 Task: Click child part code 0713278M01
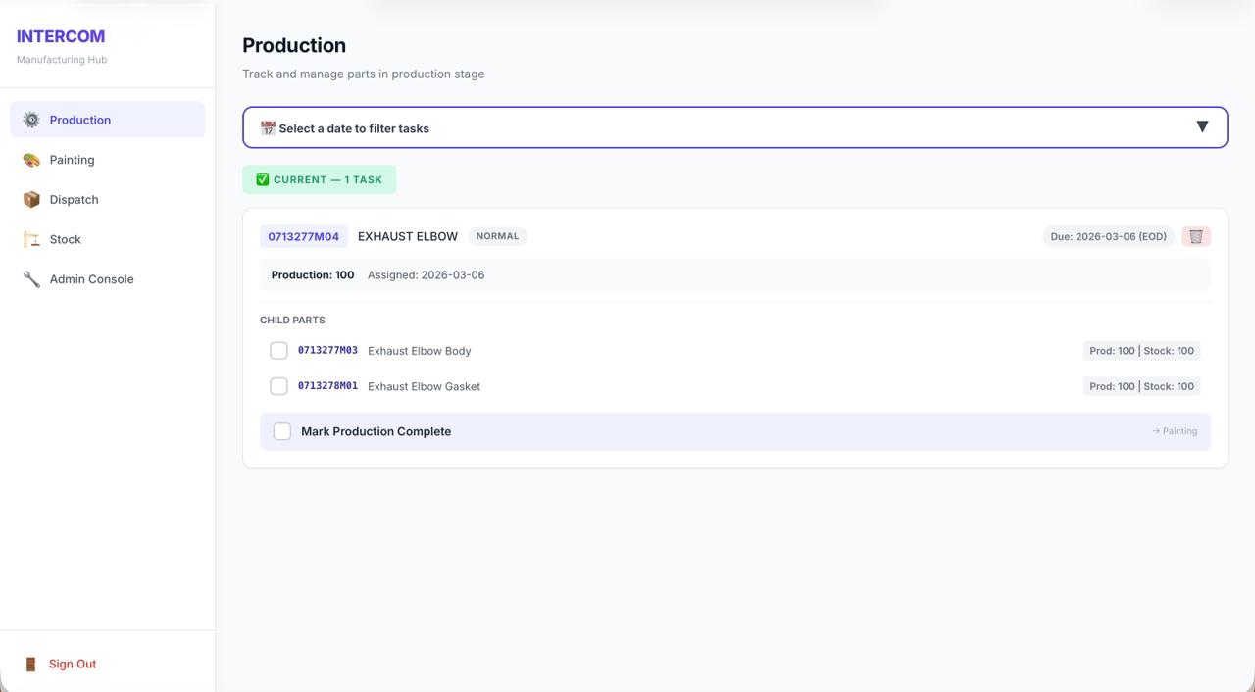pos(327,386)
